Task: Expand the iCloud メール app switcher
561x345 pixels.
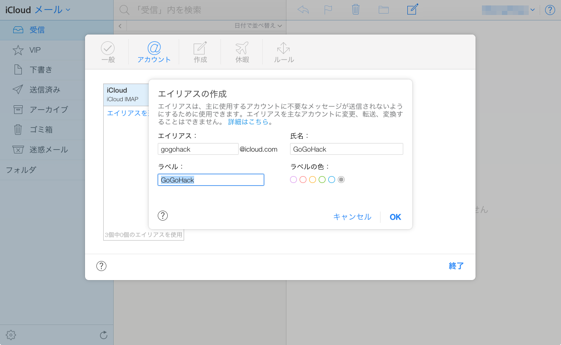Action: coord(38,9)
